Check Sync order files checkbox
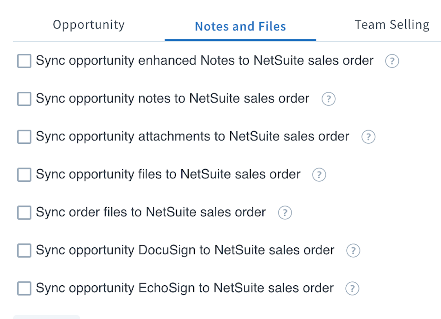 pyautogui.click(x=24, y=213)
